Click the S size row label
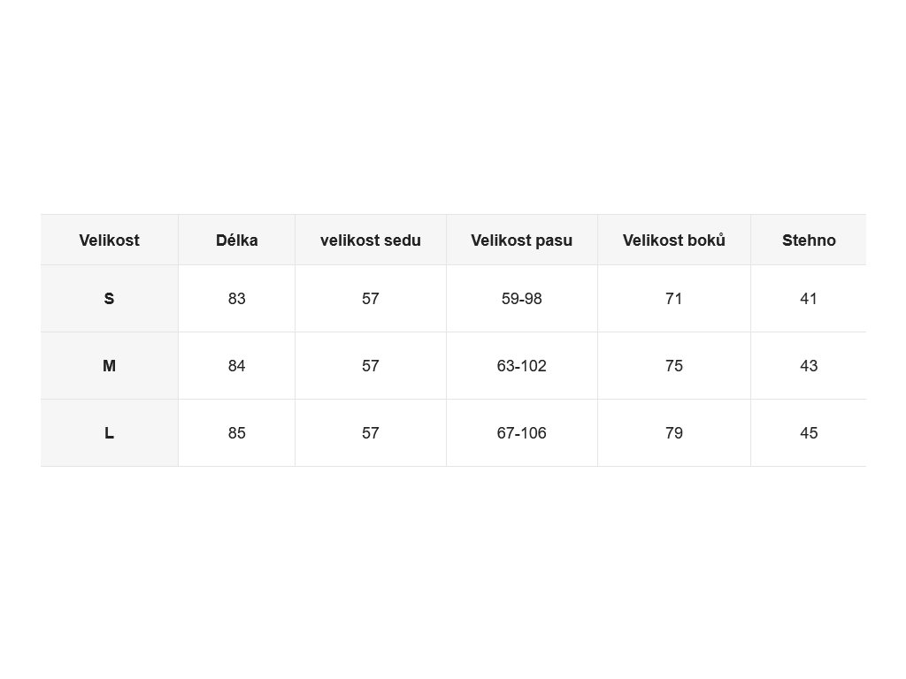Viewport: 906px width, 679px height. pyautogui.click(x=109, y=299)
